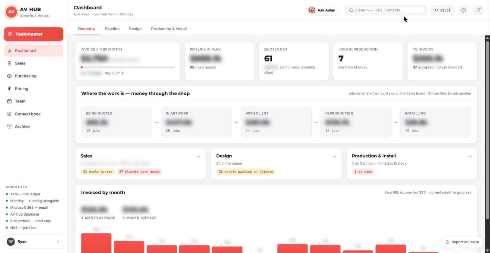Expand the Ryan user menu chevron
The image size is (490, 253).
click(x=58, y=242)
